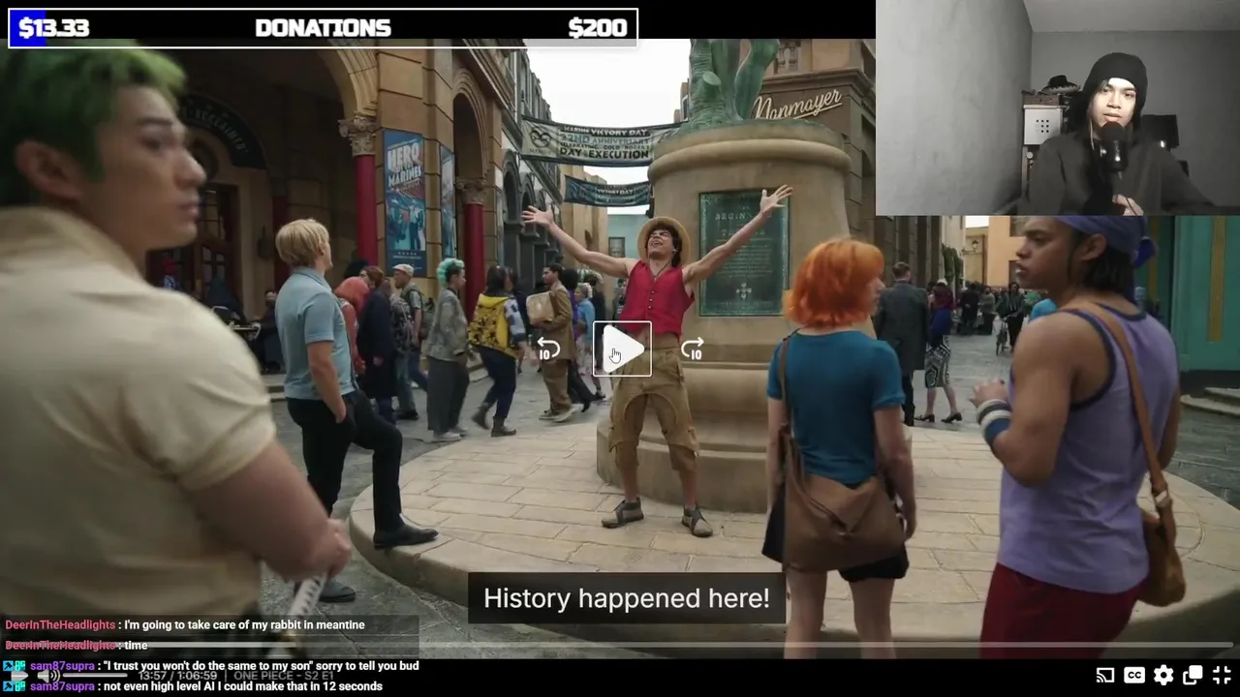Toggle closed captions (CC)

[1134, 676]
